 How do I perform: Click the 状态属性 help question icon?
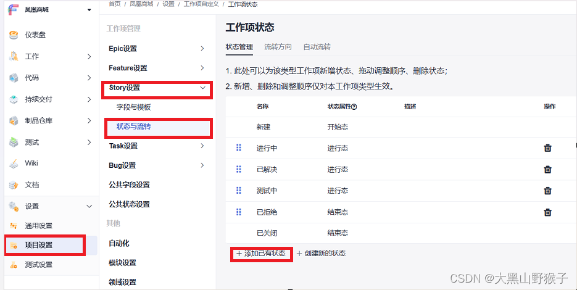pos(354,107)
